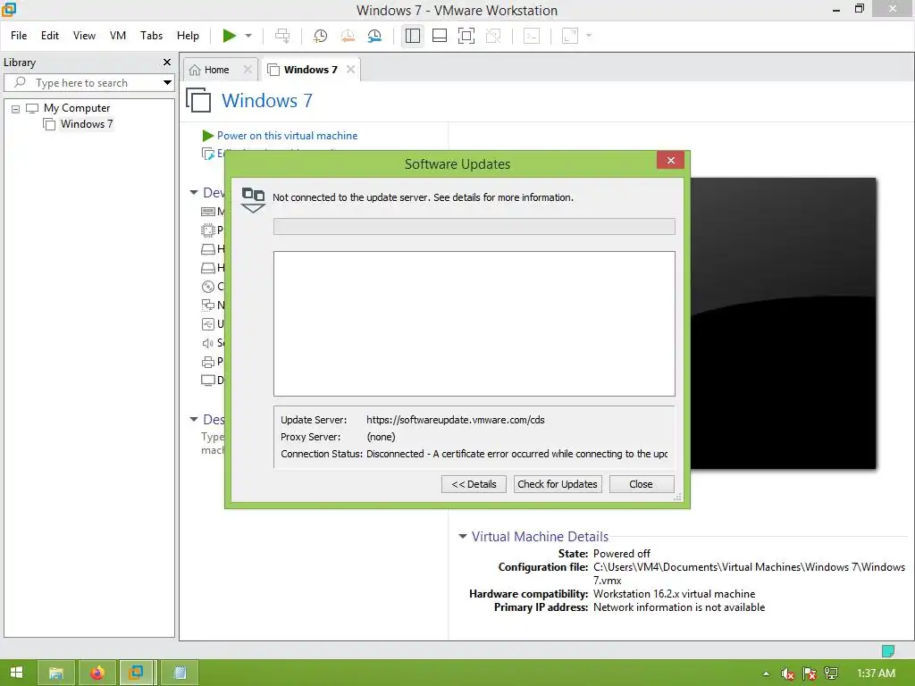Click the Check for Updates button
Image resolution: width=915 pixels, height=686 pixels.
(x=558, y=484)
